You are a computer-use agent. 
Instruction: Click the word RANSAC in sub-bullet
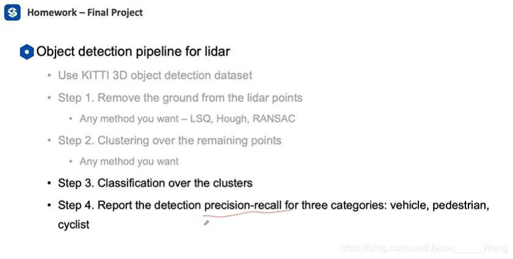pos(274,119)
